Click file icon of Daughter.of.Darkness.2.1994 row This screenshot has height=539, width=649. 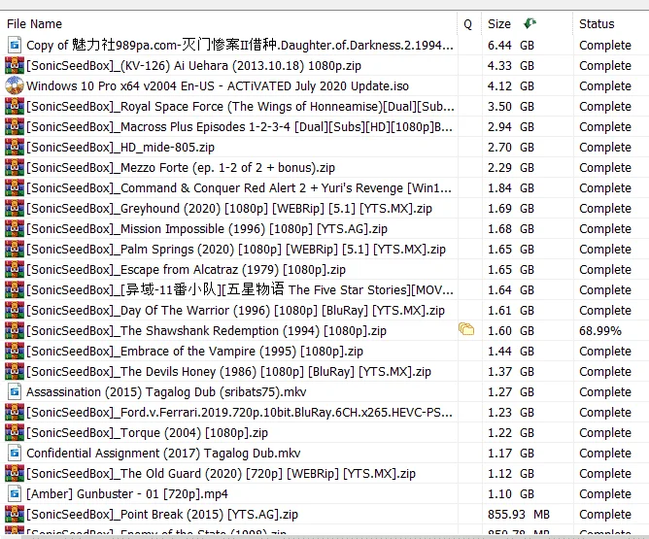(x=15, y=45)
